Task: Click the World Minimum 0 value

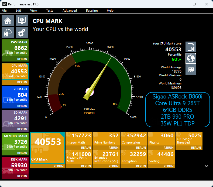Action: (x=180, y=79)
